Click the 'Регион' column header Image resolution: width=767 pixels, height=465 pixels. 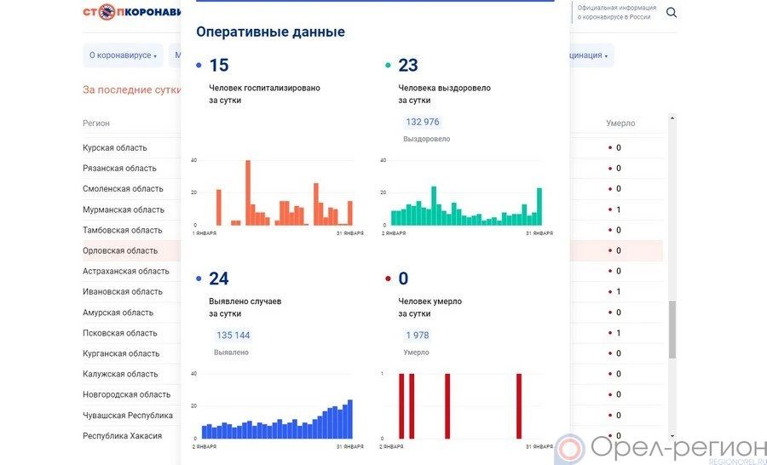96,123
